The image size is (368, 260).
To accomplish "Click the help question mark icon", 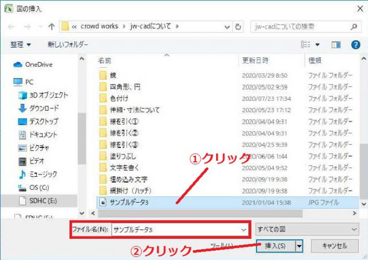I will [355, 44].
